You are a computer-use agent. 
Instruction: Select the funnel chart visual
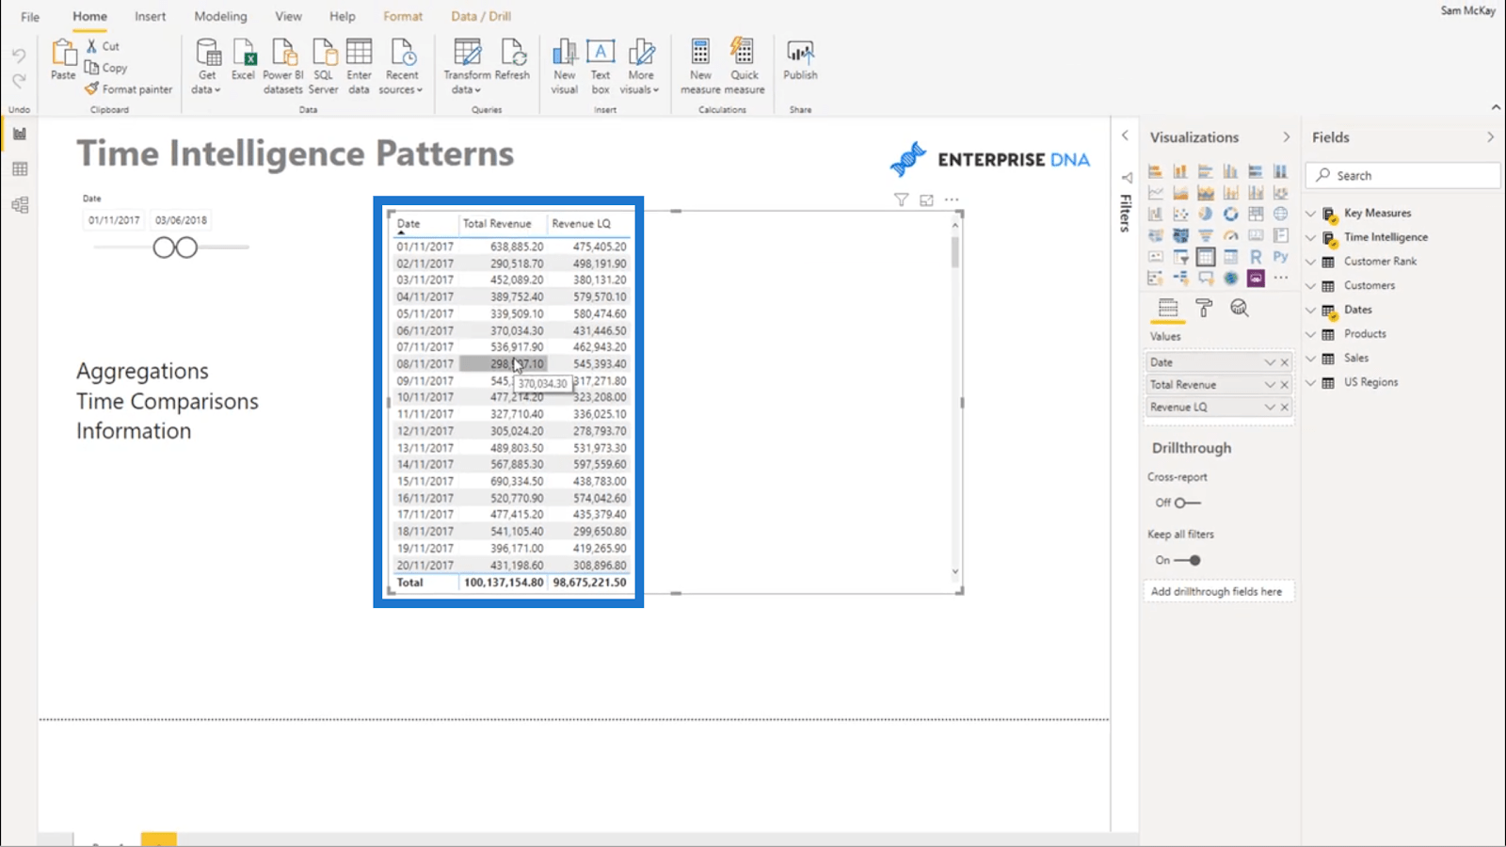click(x=1206, y=235)
